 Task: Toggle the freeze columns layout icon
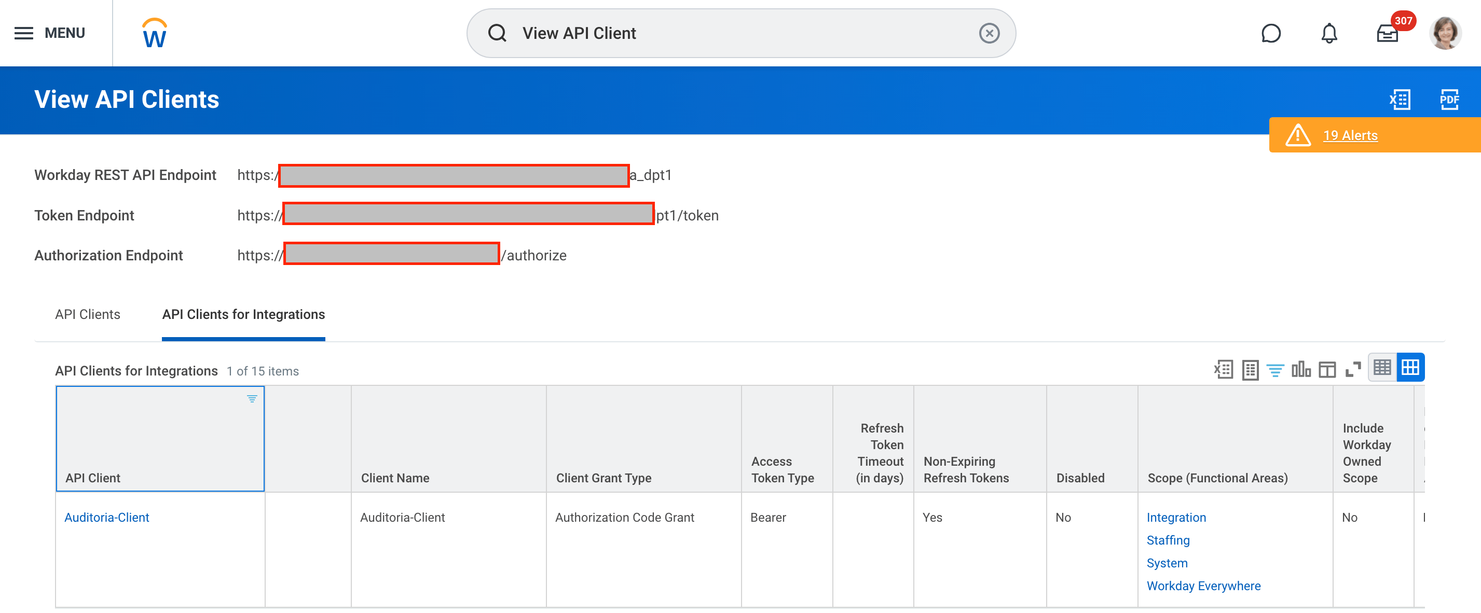(1327, 369)
